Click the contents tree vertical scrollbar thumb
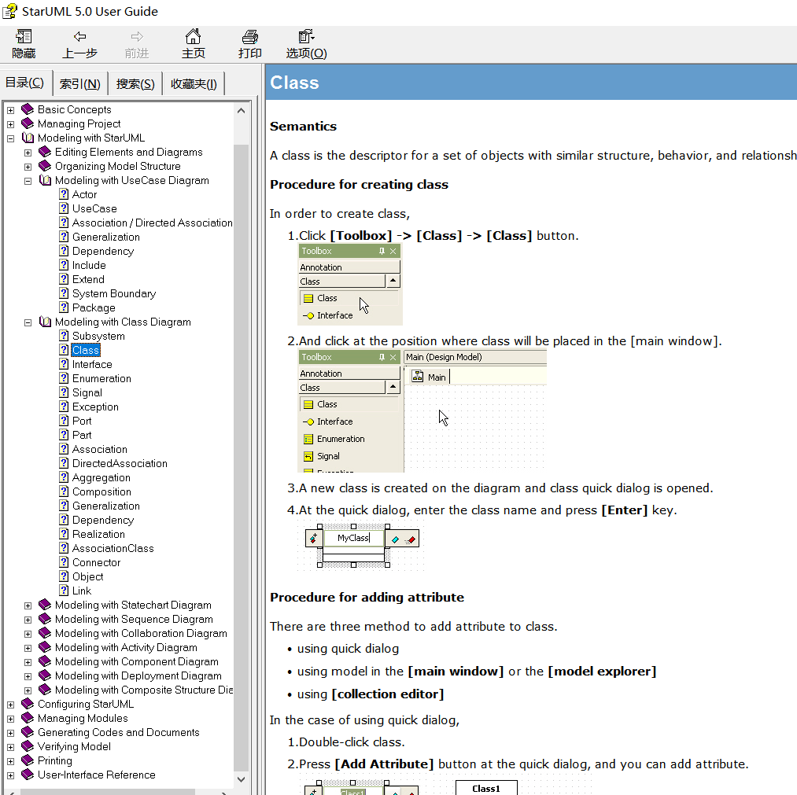This screenshot has height=795, width=797. pos(241,457)
